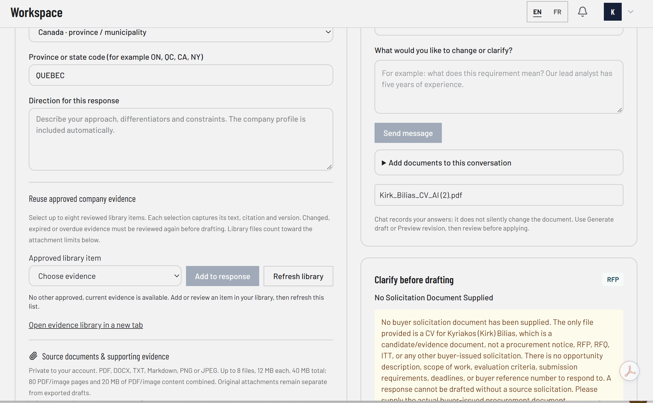Image resolution: width=653 pixels, height=403 pixels.
Task: Click the K user avatar
Action: pyautogui.click(x=613, y=12)
